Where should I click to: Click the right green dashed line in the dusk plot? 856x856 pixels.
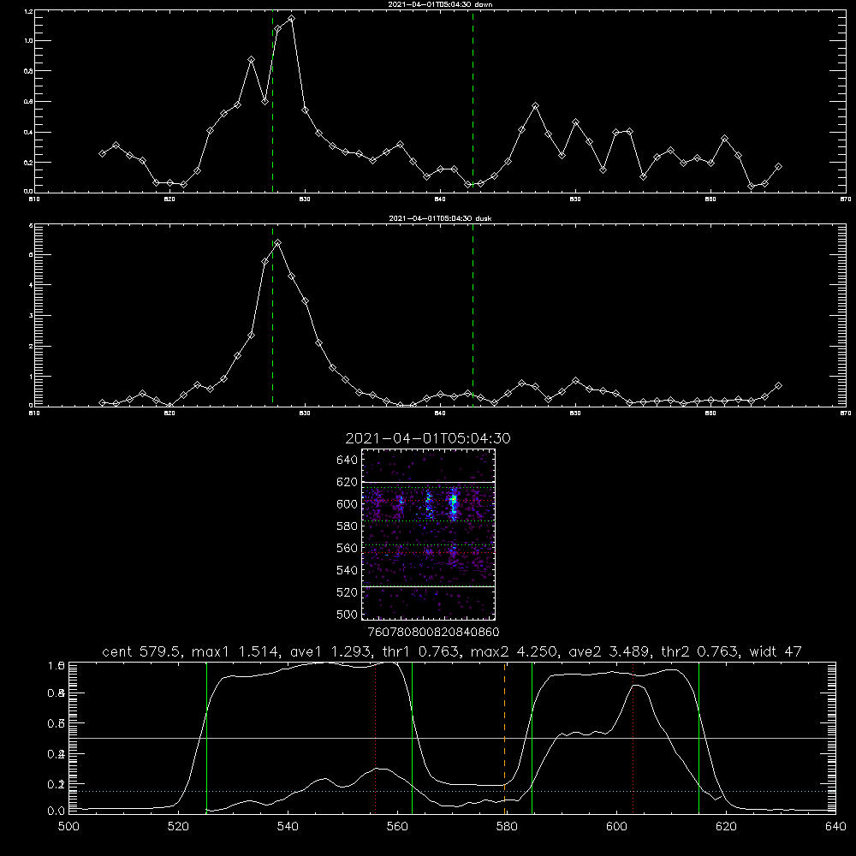tap(473, 316)
